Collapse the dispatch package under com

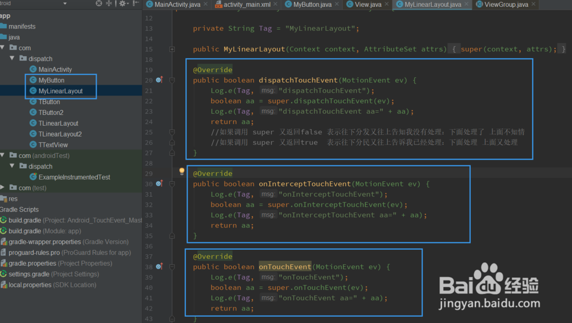click(x=12, y=58)
